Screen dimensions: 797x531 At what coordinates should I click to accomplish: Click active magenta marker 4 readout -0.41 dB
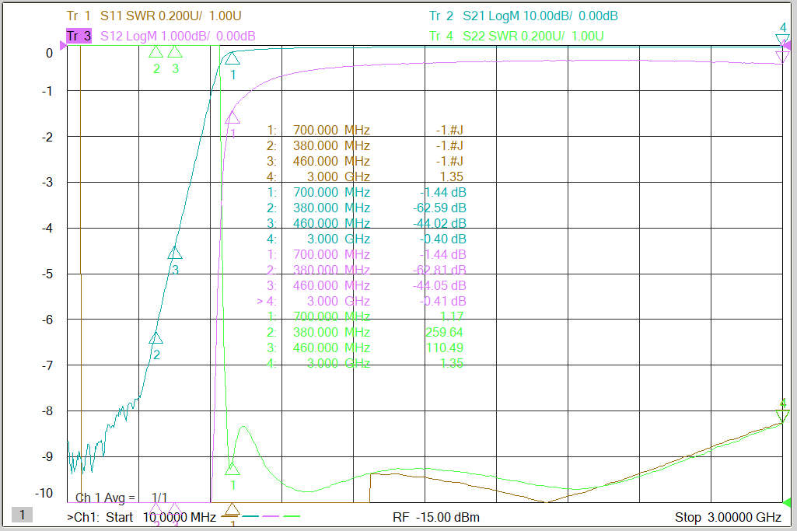point(442,302)
